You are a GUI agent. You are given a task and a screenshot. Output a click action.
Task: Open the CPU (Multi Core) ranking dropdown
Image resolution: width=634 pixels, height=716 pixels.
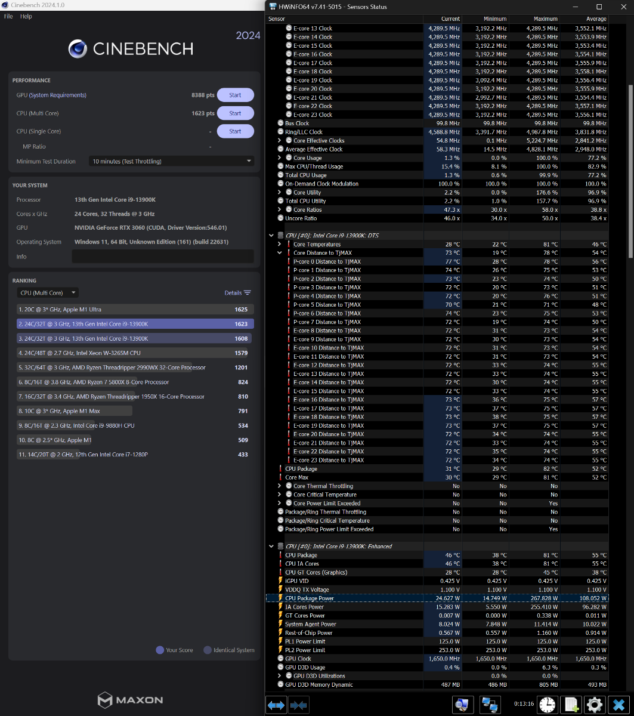[x=48, y=293]
